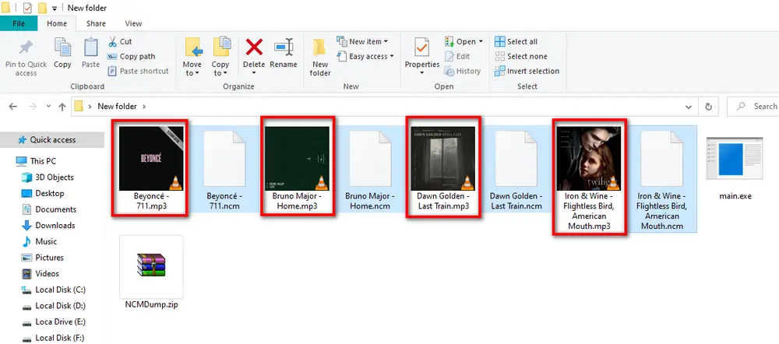Switch to the Share tab
The height and width of the screenshot is (344, 779).
point(95,23)
